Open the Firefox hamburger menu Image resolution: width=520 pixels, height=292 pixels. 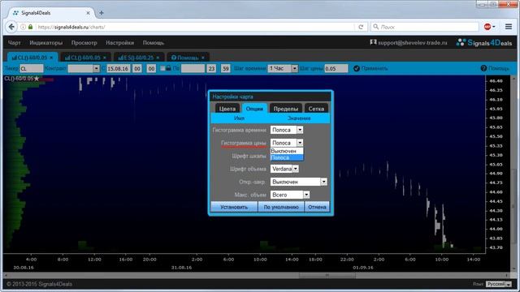509,27
